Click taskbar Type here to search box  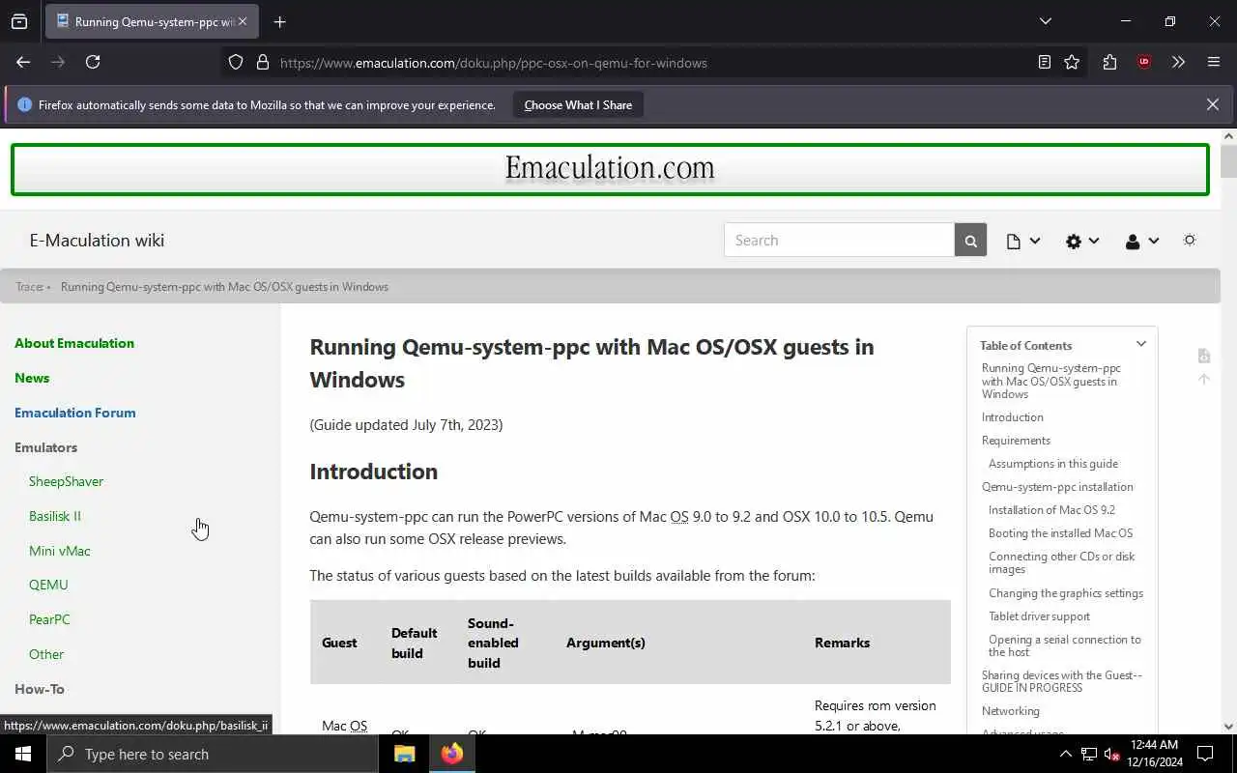point(213,754)
